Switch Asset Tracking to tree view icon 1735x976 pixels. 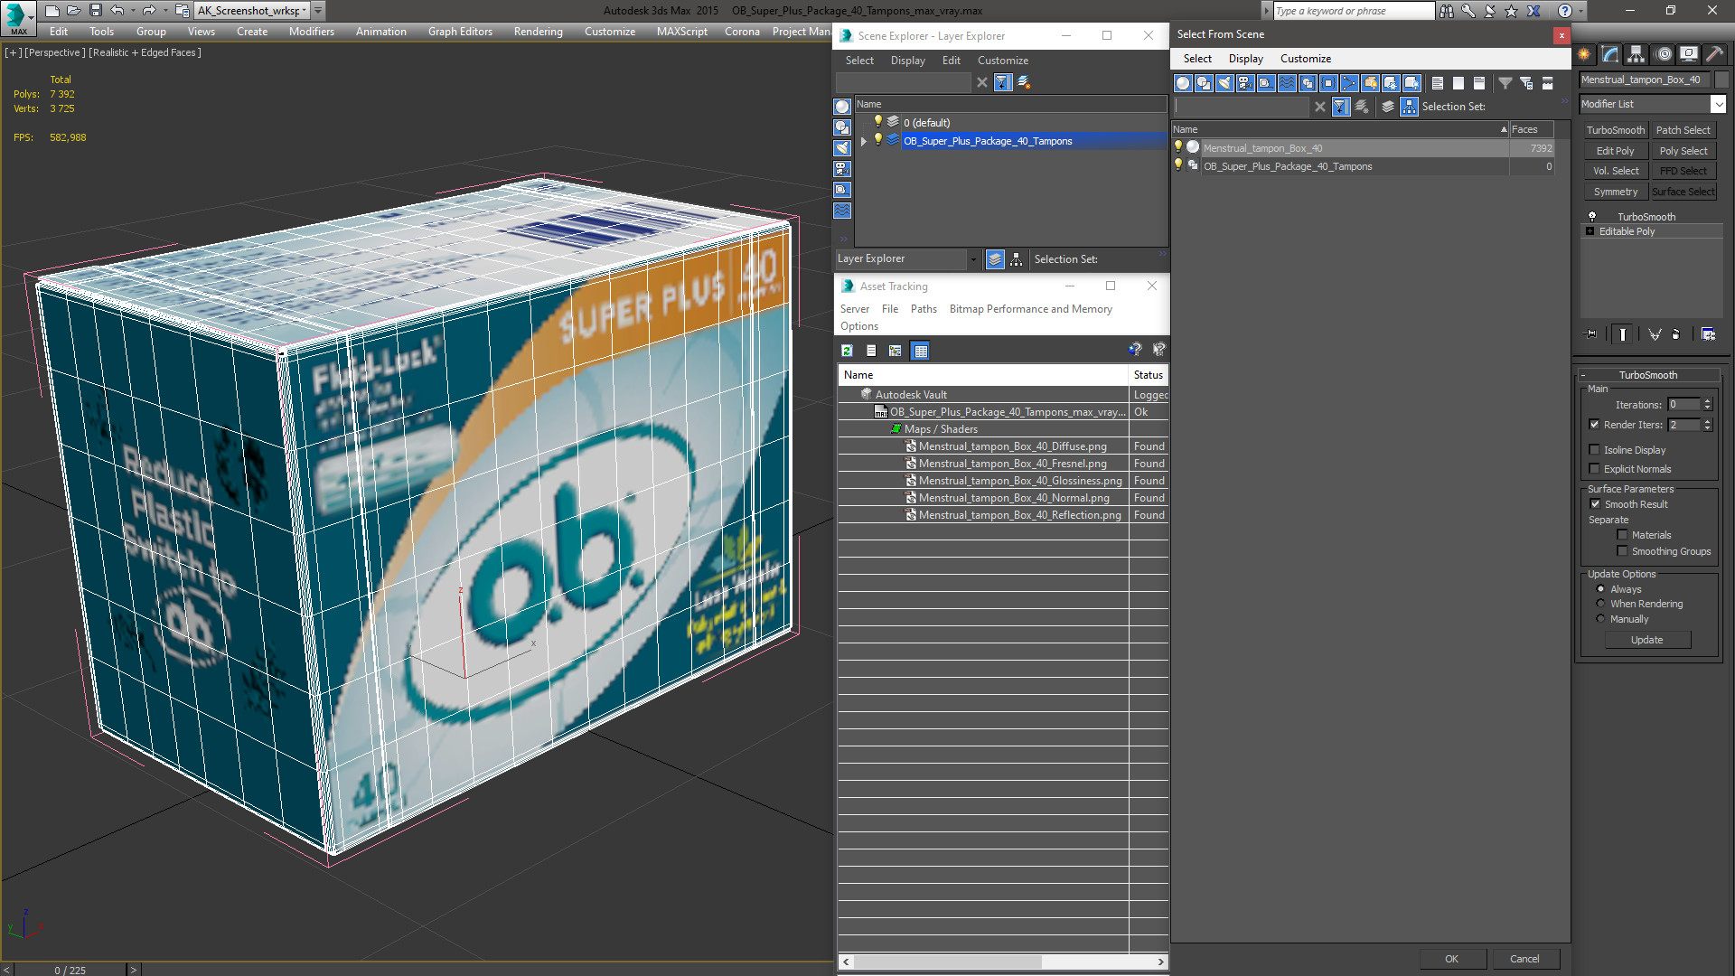896,351
